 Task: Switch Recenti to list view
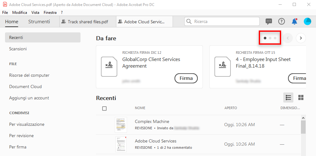(x=288, y=97)
